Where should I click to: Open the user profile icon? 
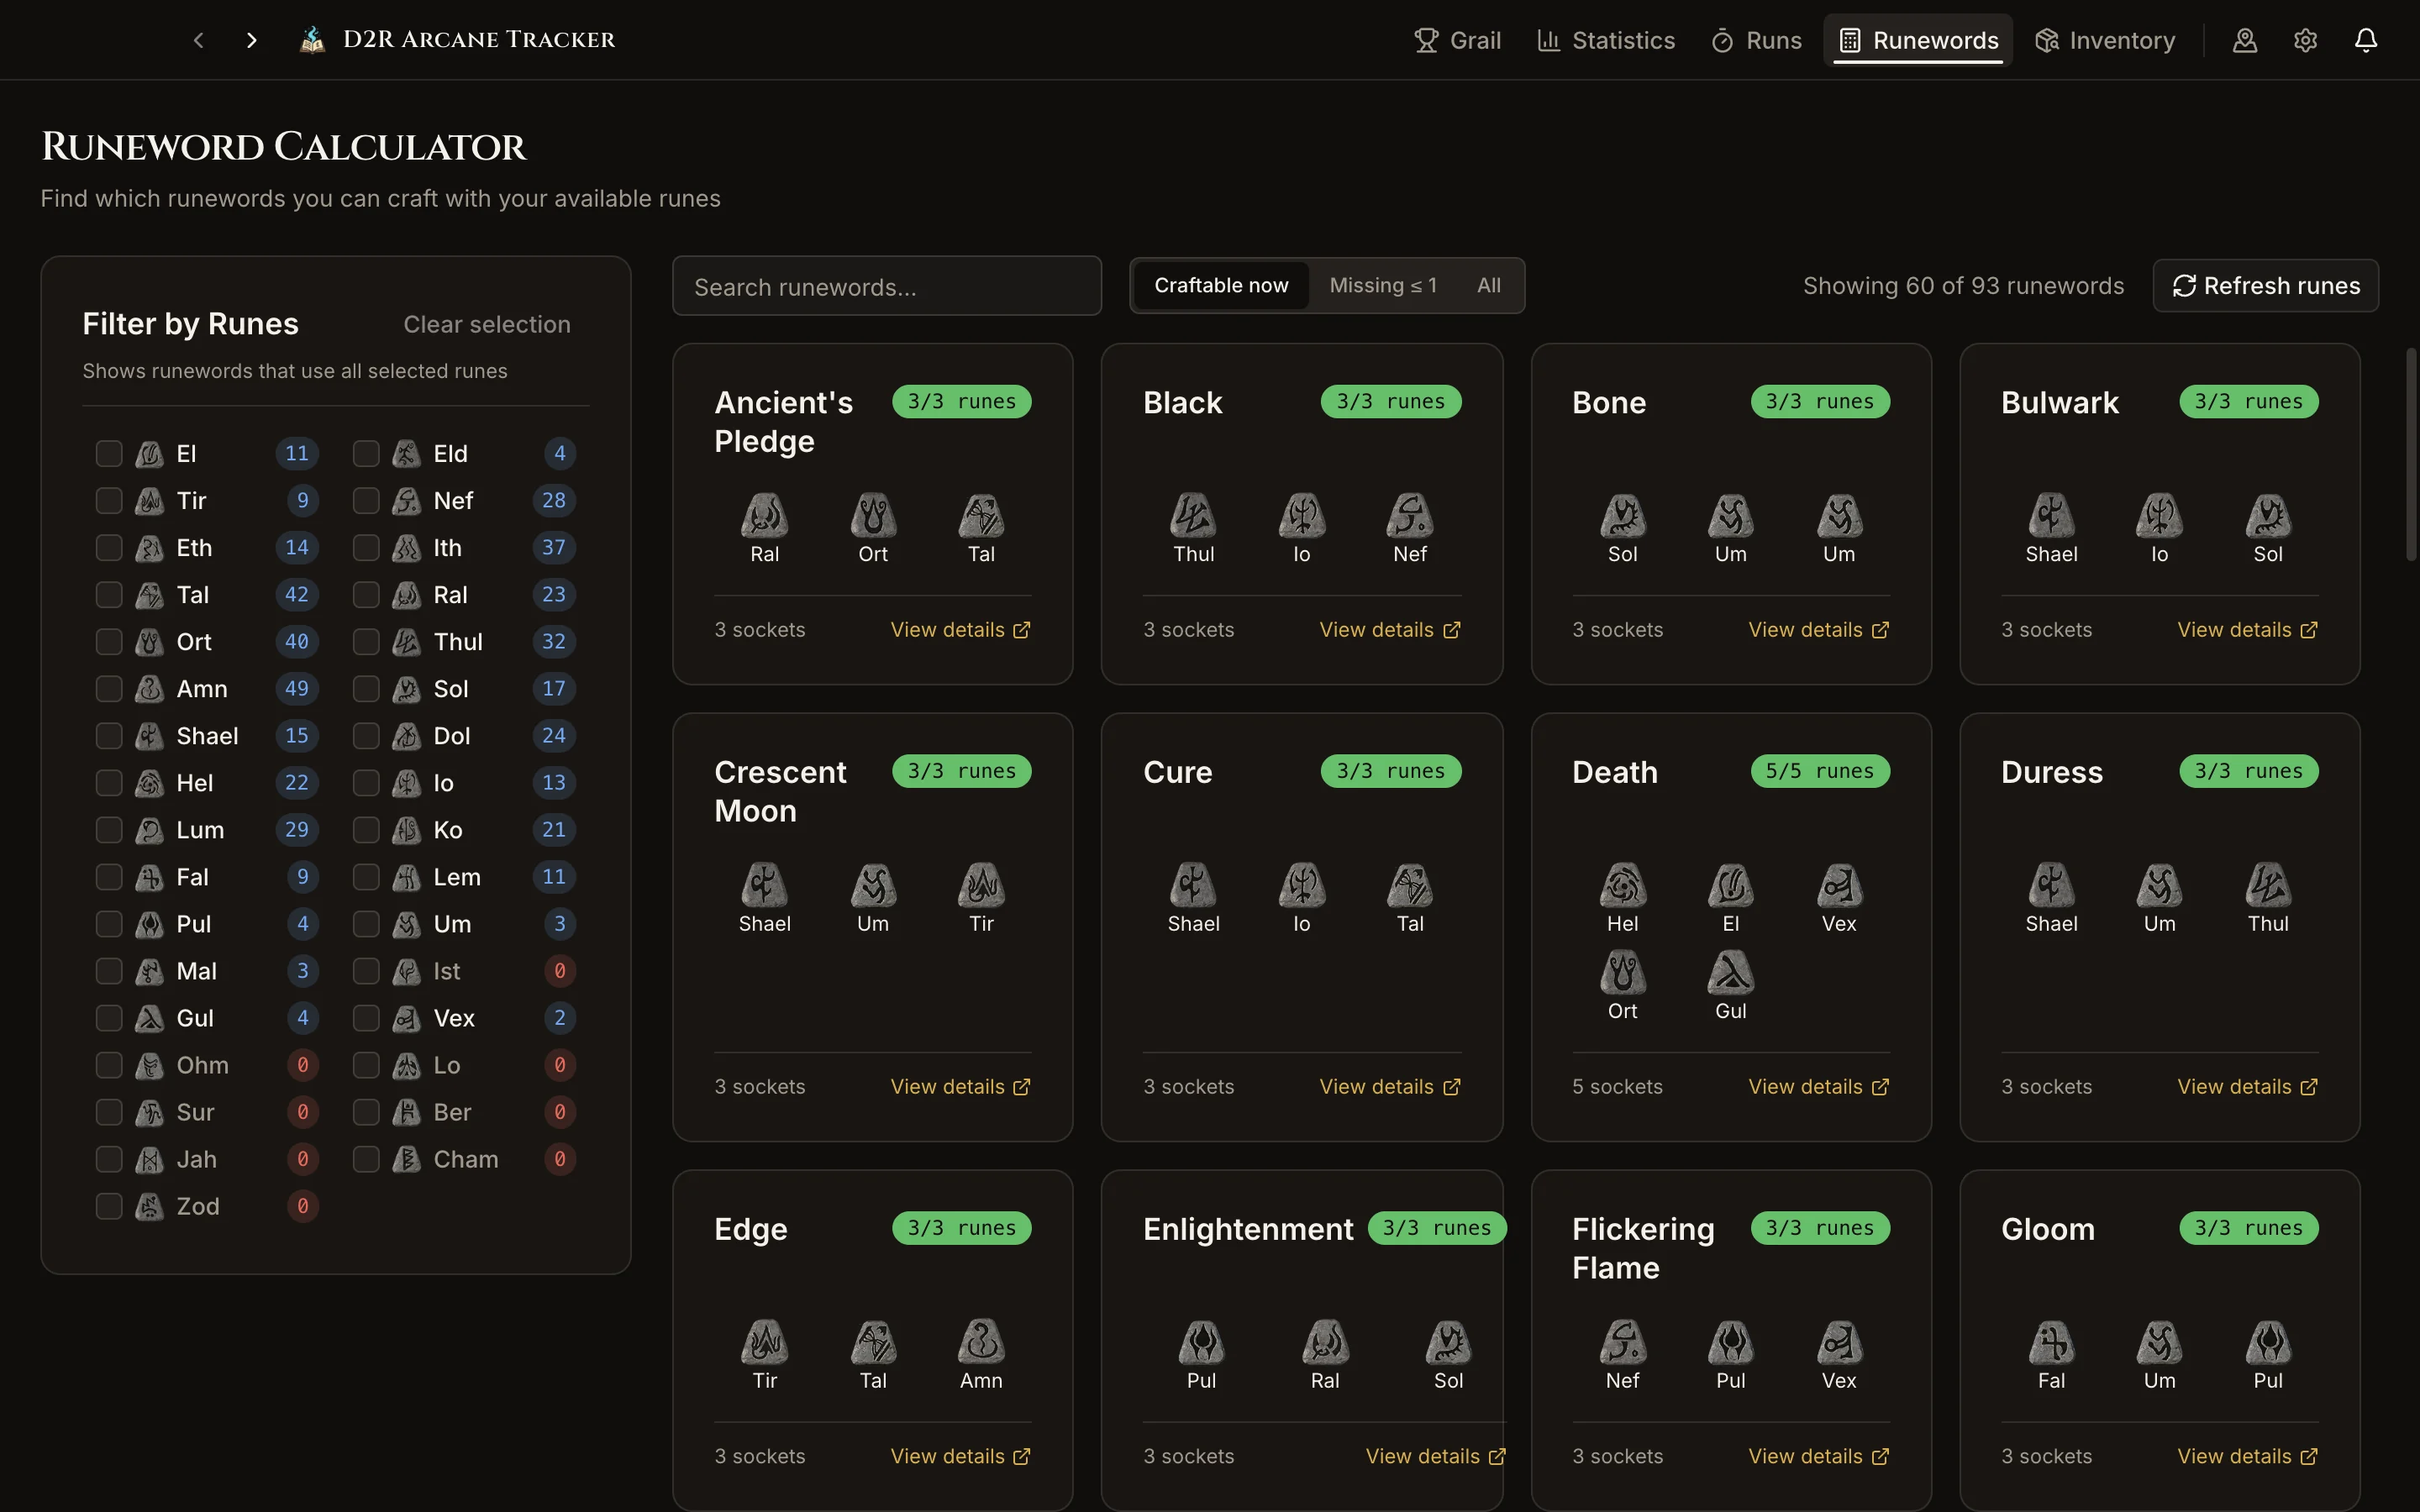(2245, 40)
